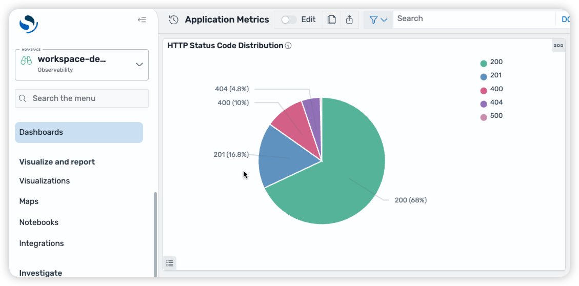Collapse the left navigation sidebar

click(x=142, y=20)
